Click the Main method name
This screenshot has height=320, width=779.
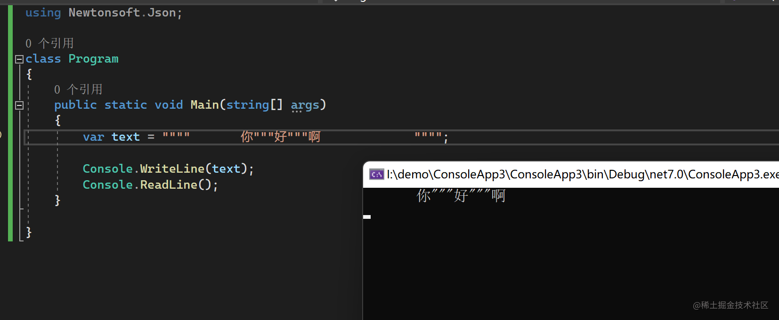coord(204,104)
